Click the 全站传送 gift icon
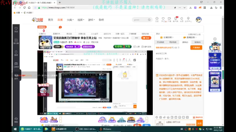 (x=131, y=120)
